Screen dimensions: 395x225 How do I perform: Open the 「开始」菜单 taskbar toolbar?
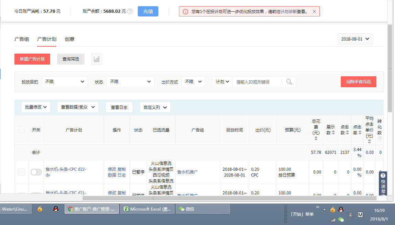coord(302,214)
